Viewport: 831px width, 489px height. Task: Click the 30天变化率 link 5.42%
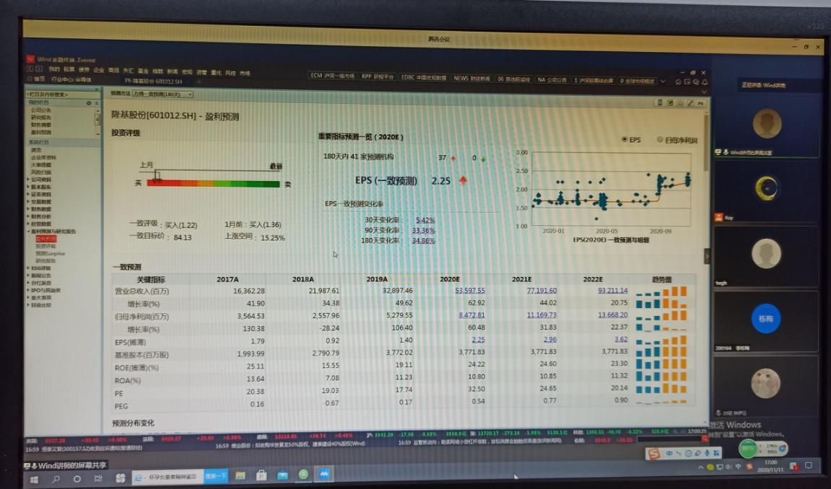425,220
